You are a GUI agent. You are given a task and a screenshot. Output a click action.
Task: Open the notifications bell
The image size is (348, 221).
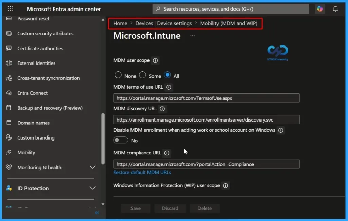[335, 9]
